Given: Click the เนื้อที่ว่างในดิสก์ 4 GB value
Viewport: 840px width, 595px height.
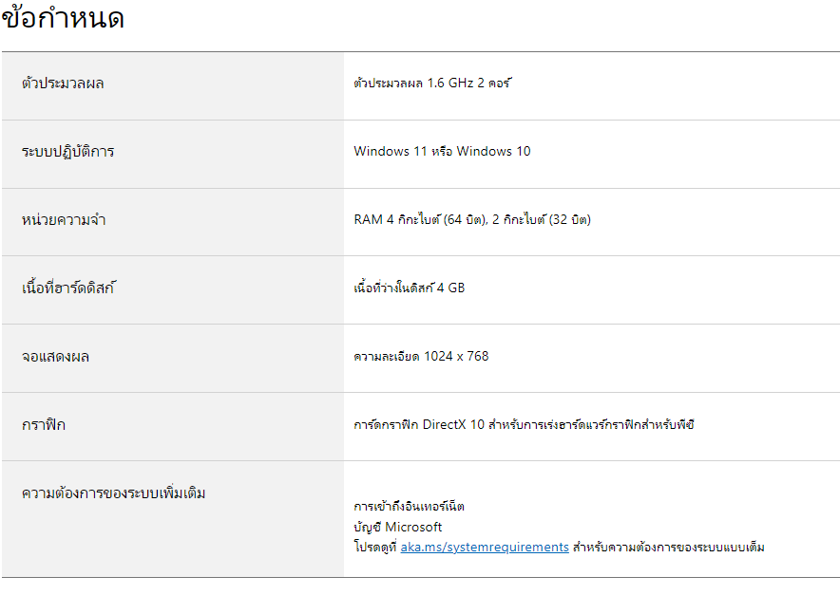Looking at the screenshot, I should (409, 288).
